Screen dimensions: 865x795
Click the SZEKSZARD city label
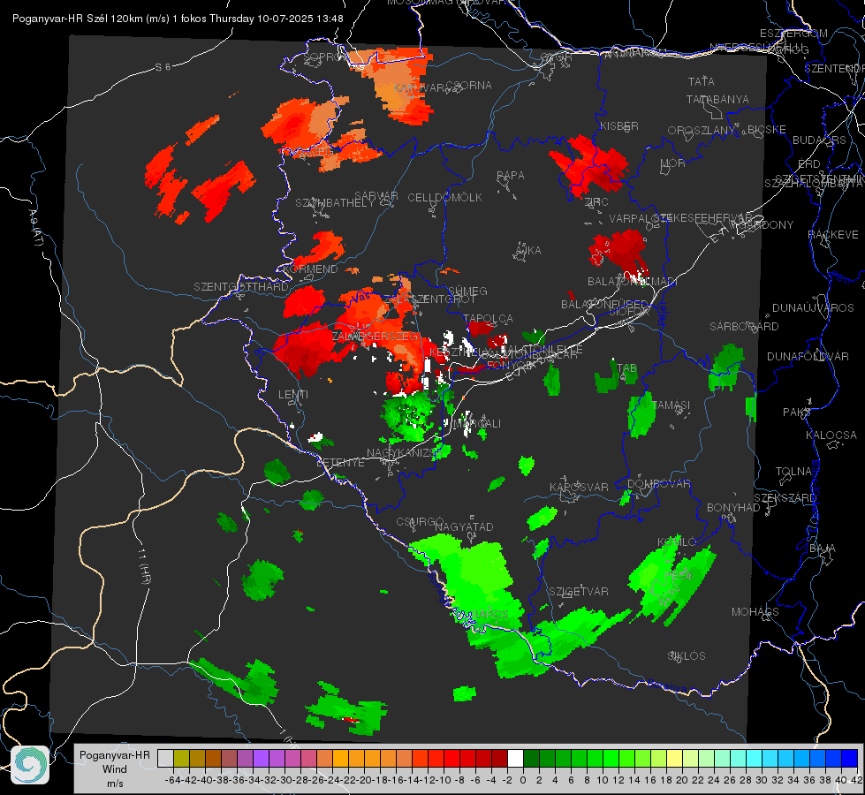(x=785, y=498)
